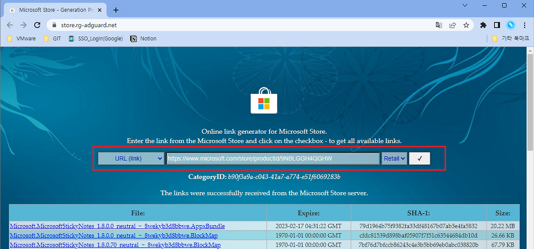The width and height of the screenshot is (534, 249).
Task: Click the checkmark generate button
Action: pos(419,158)
